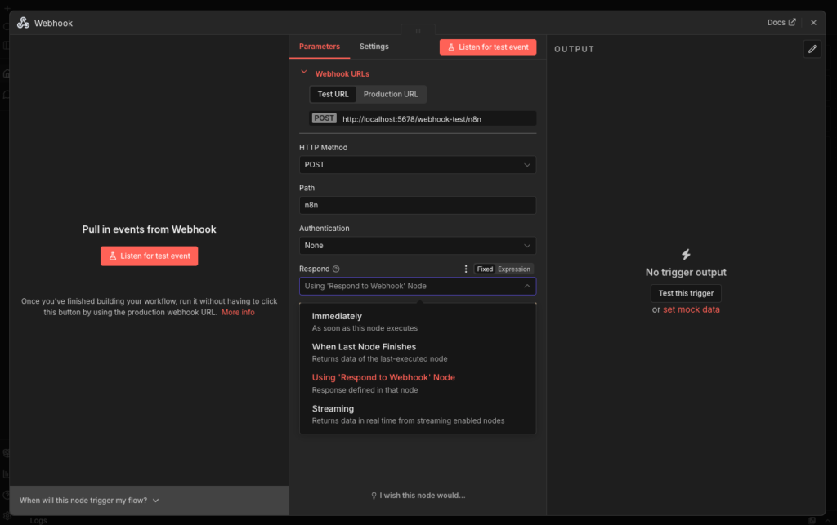This screenshot has height=525, width=837.
Task: Open Docs external link icon
Action: (x=791, y=23)
